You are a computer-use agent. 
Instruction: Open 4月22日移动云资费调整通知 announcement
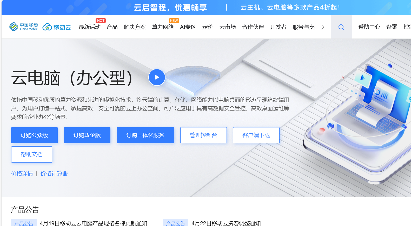pyautogui.click(x=226, y=223)
